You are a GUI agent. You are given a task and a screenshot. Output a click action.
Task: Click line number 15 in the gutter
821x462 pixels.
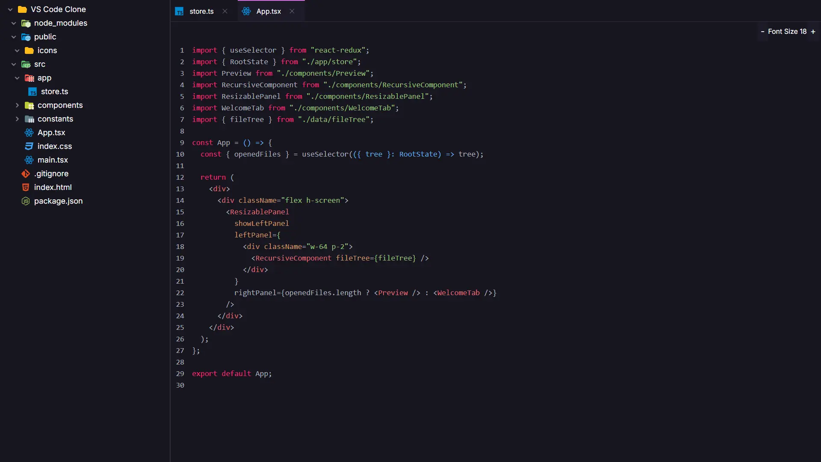tap(180, 212)
